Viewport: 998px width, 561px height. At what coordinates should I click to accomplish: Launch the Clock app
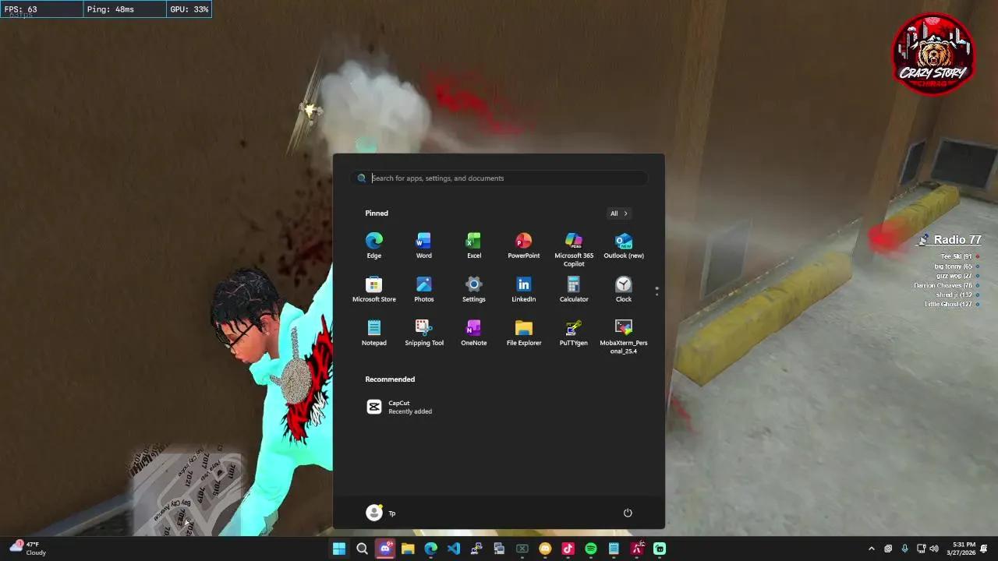click(x=623, y=286)
